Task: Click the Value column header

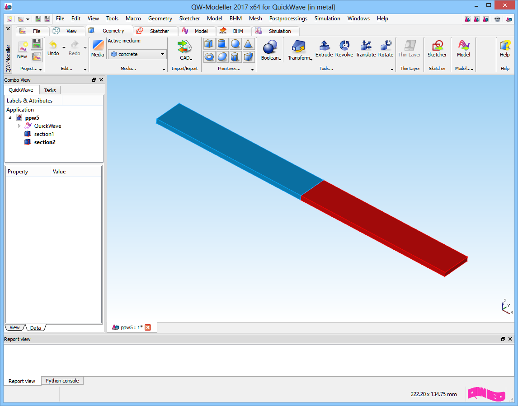Action: pyautogui.click(x=76, y=172)
